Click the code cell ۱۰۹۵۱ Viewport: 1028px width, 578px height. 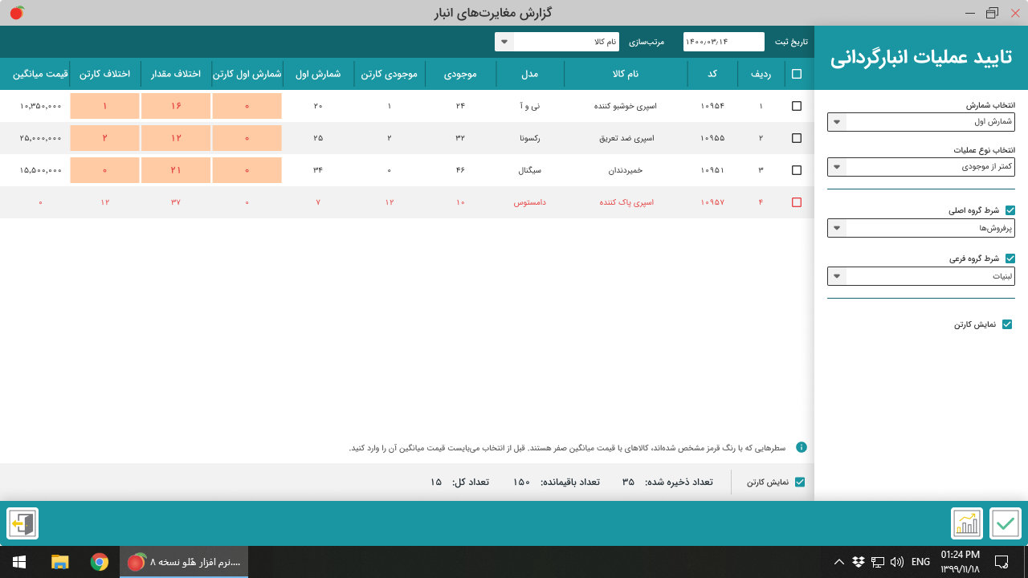coord(712,170)
